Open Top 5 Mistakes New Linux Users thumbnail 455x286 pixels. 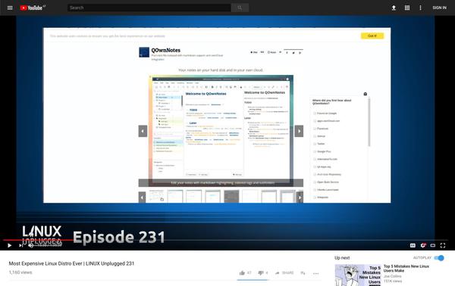tap(358, 275)
